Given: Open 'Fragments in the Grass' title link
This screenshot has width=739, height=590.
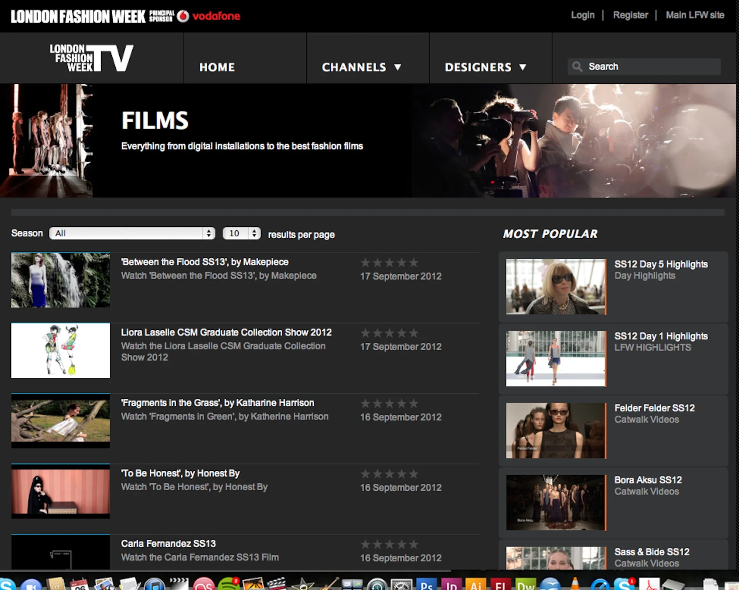Looking at the screenshot, I should (x=217, y=403).
